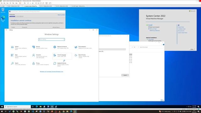The height and width of the screenshot is (113, 201).
Task: Click host Windows Start button
Action: click(x=2, y=111)
